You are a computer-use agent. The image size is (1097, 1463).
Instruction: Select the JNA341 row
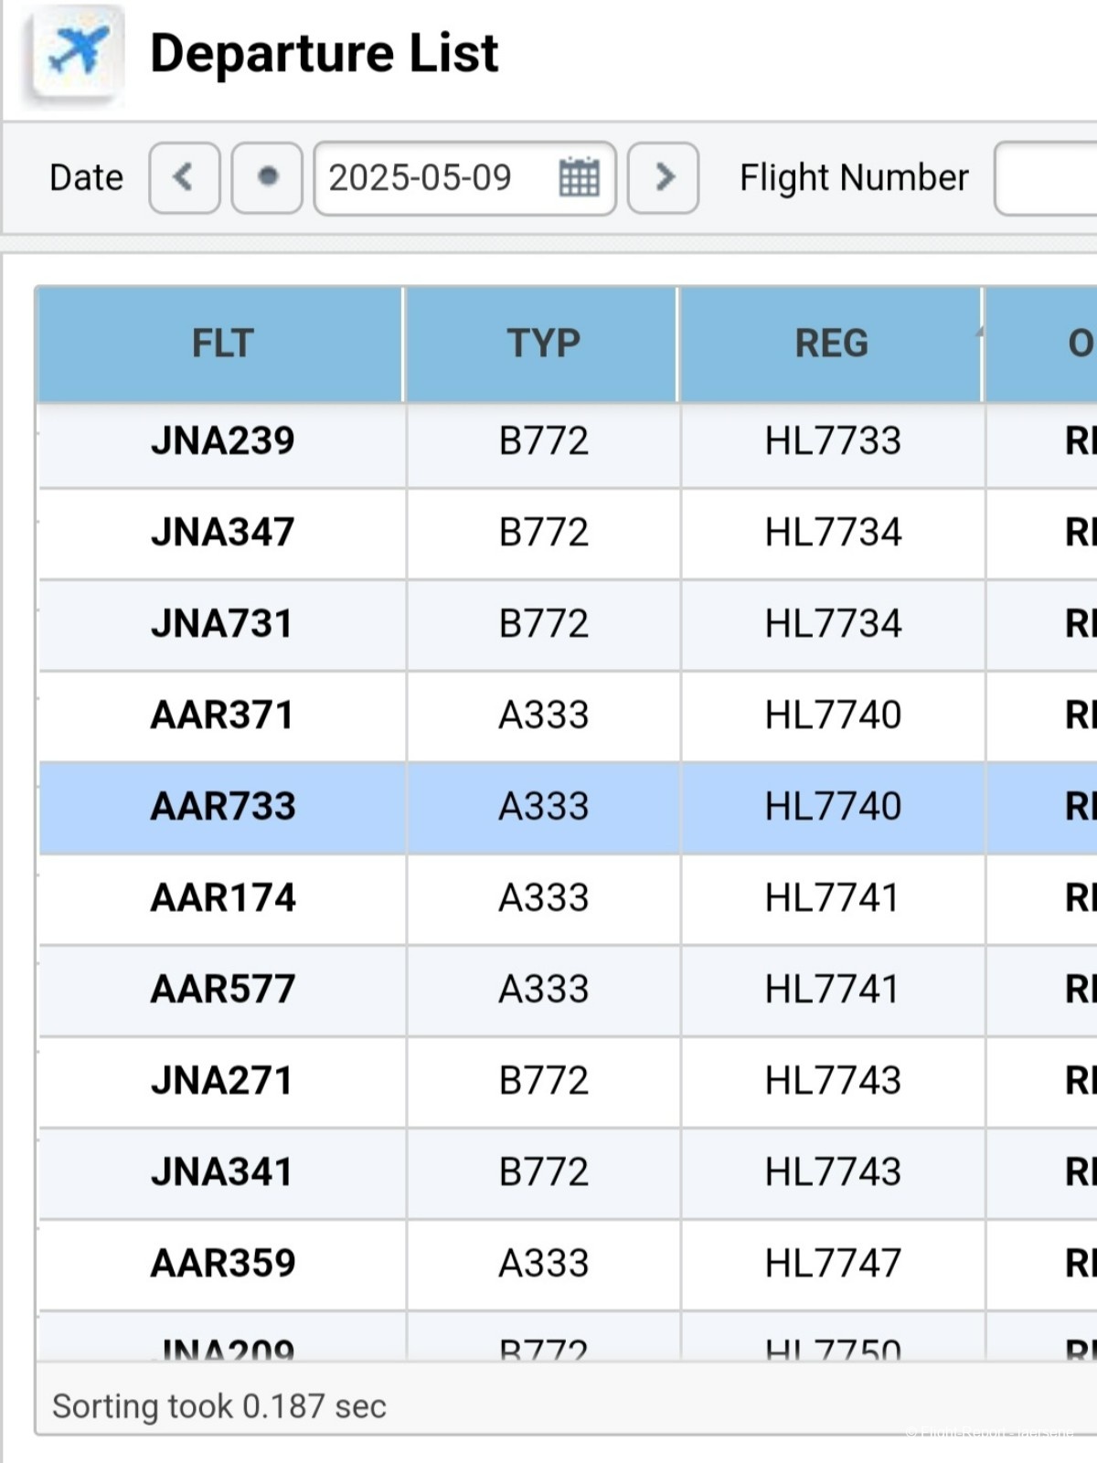(222, 1172)
